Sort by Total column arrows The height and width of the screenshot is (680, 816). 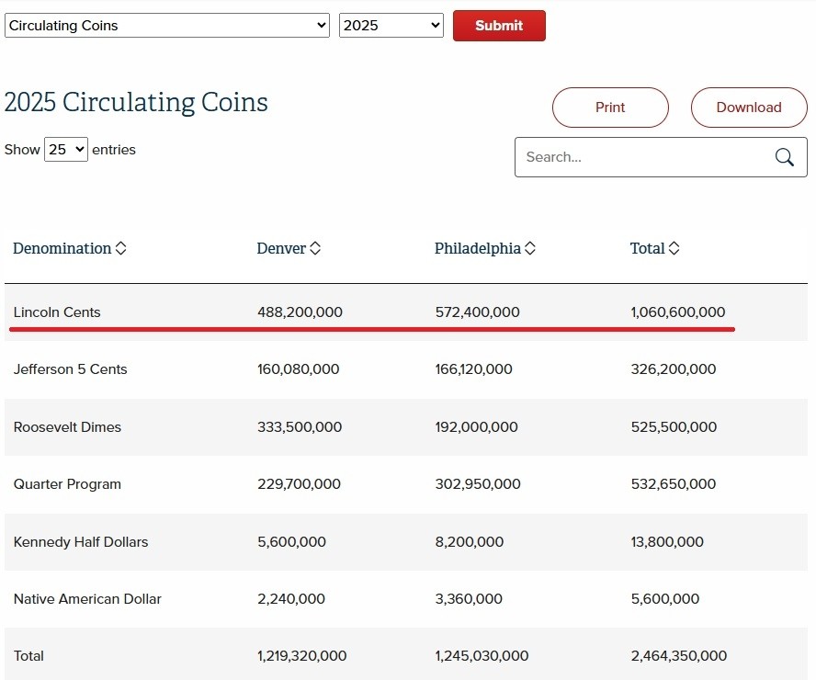point(674,249)
